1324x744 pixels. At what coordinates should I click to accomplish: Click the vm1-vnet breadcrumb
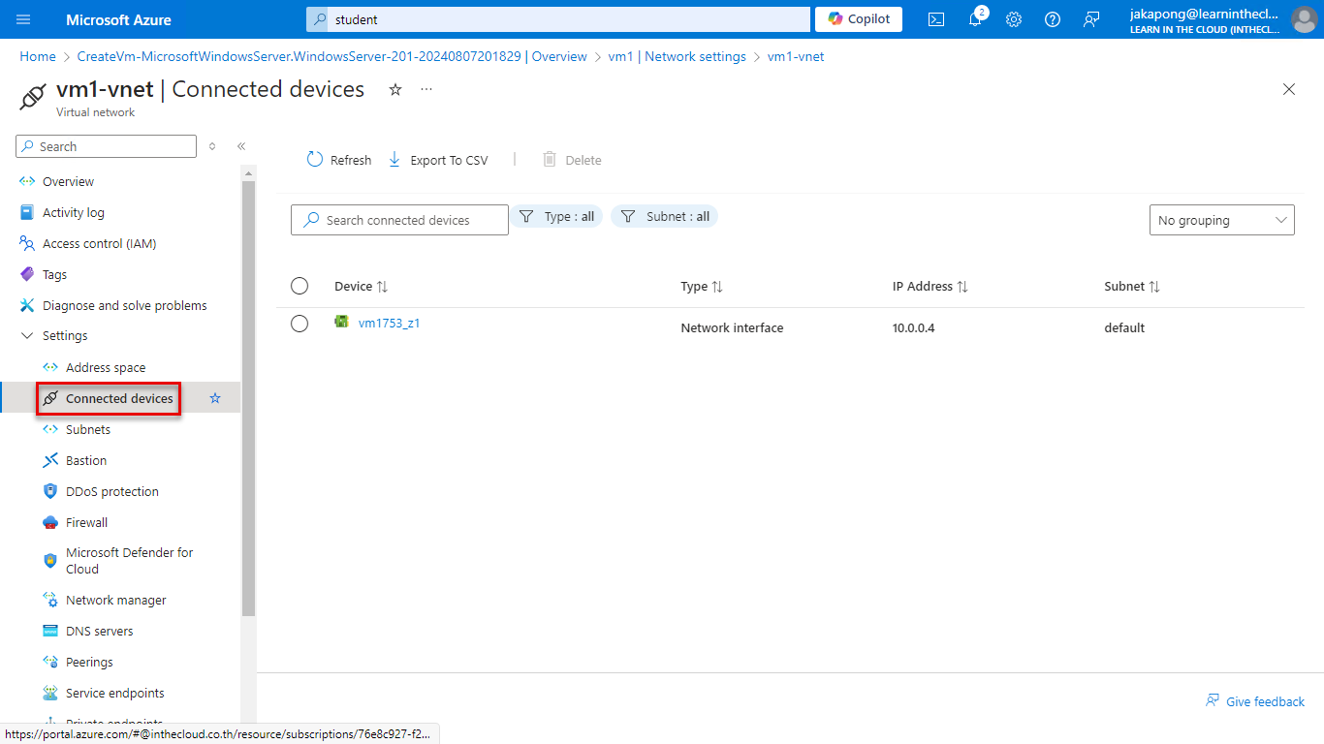(x=796, y=56)
